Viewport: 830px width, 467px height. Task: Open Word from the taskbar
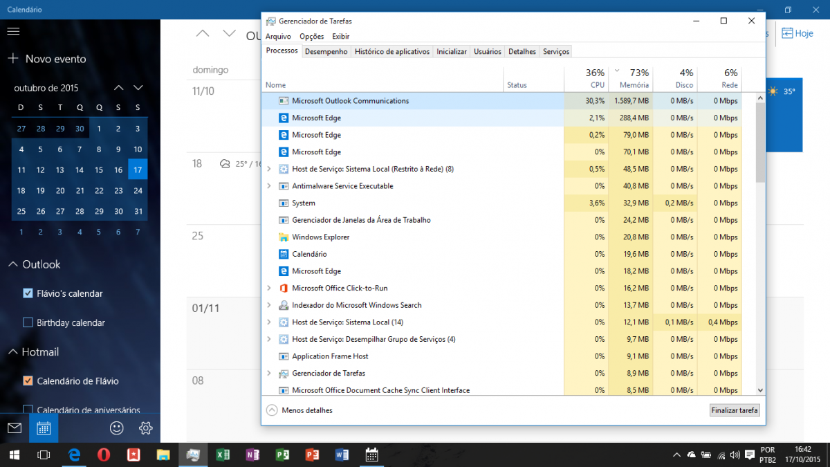pyautogui.click(x=342, y=455)
